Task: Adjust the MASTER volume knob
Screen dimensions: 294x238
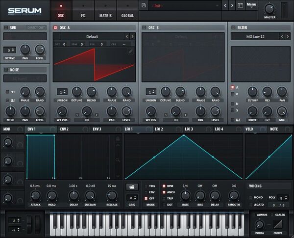Action: [269, 9]
